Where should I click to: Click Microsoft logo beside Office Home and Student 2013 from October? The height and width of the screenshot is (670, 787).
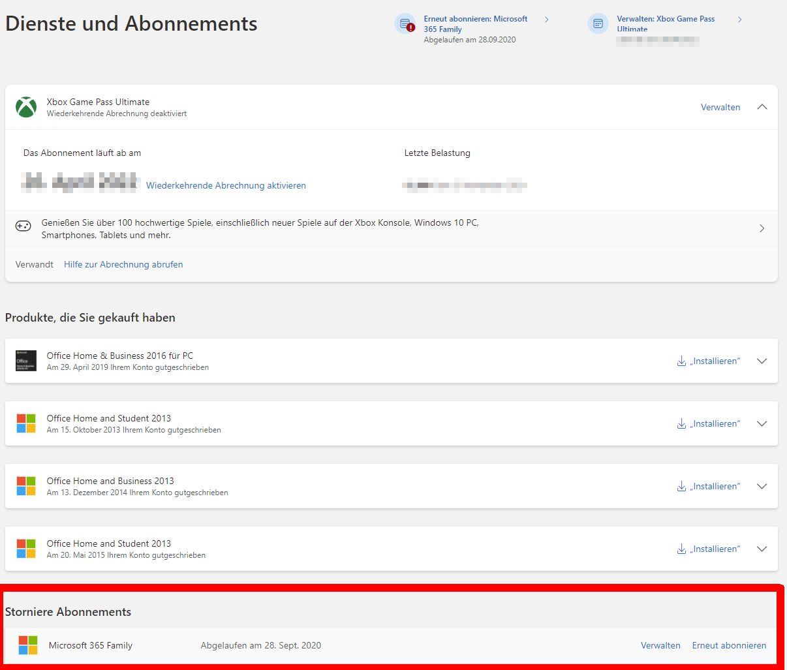[x=26, y=423]
